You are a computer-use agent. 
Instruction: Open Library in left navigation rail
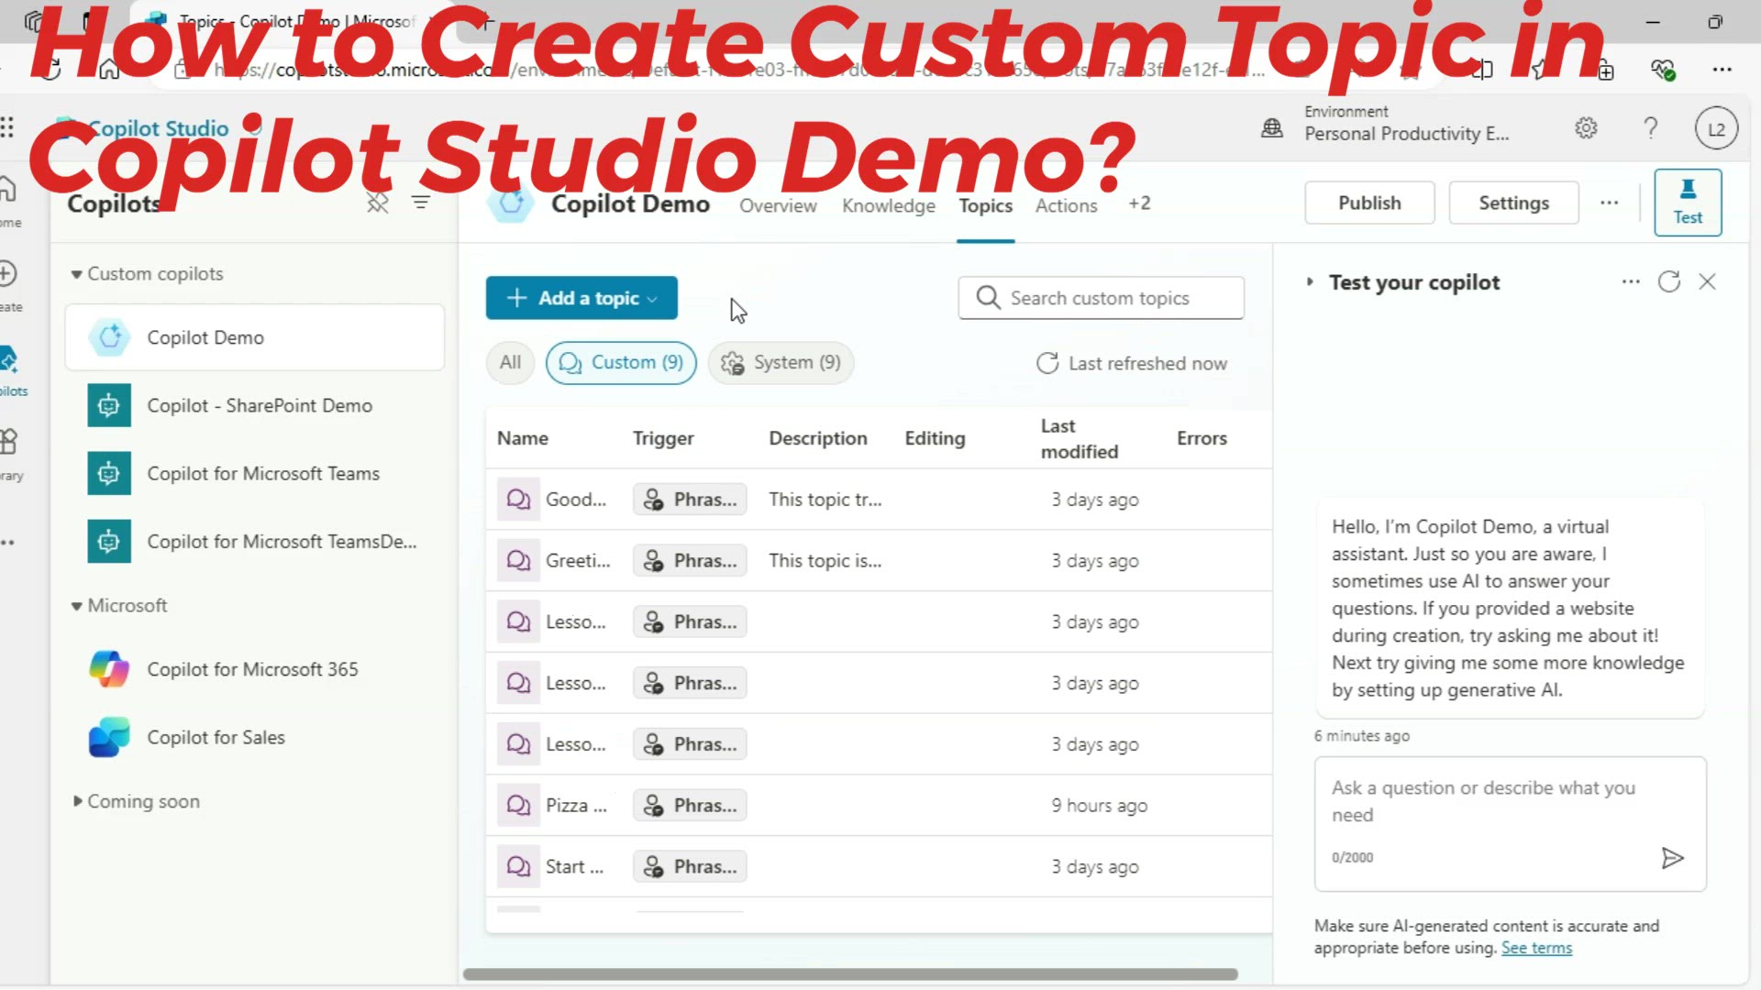click(9, 455)
